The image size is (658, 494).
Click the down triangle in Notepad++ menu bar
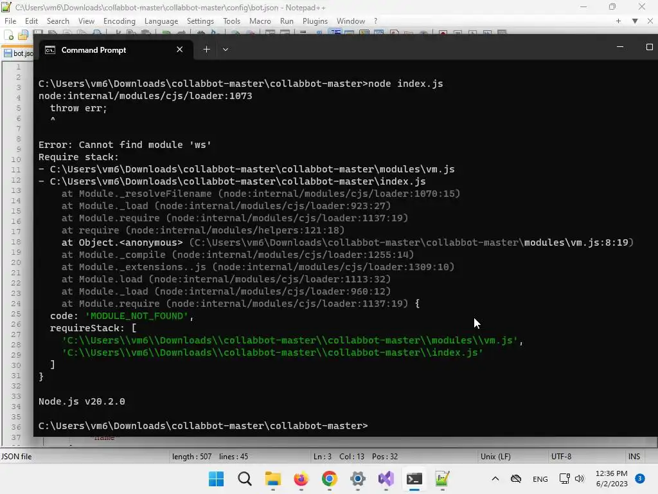[635, 21]
